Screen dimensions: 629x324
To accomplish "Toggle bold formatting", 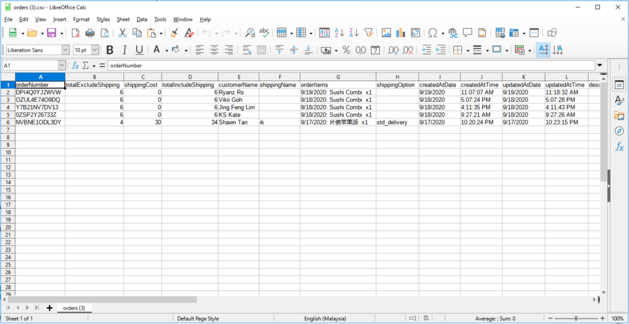I will (109, 50).
